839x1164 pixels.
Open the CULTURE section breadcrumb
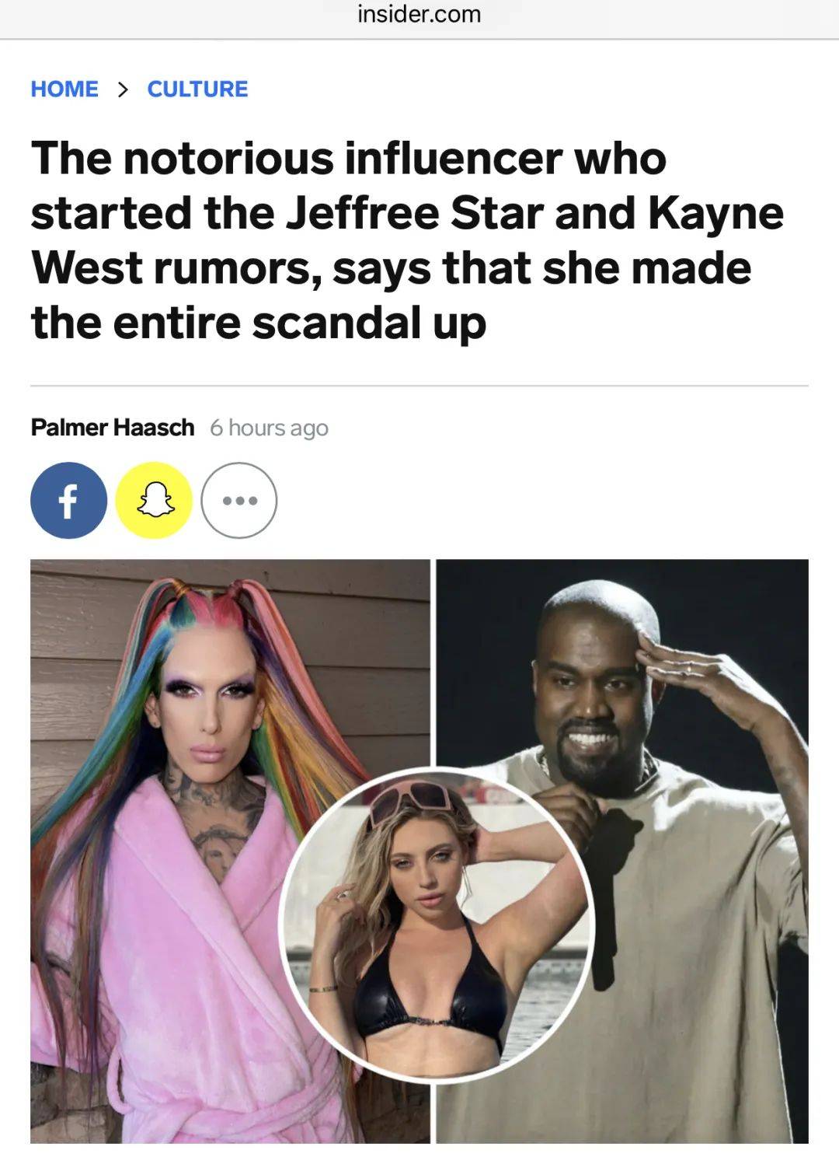[197, 89]
